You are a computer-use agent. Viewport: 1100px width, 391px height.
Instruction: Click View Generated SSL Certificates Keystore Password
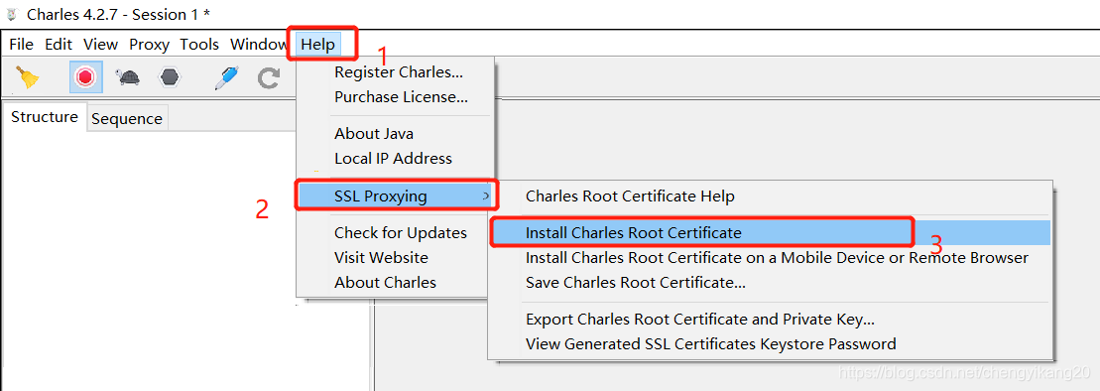pyautogui.click(x=771, y=344)
